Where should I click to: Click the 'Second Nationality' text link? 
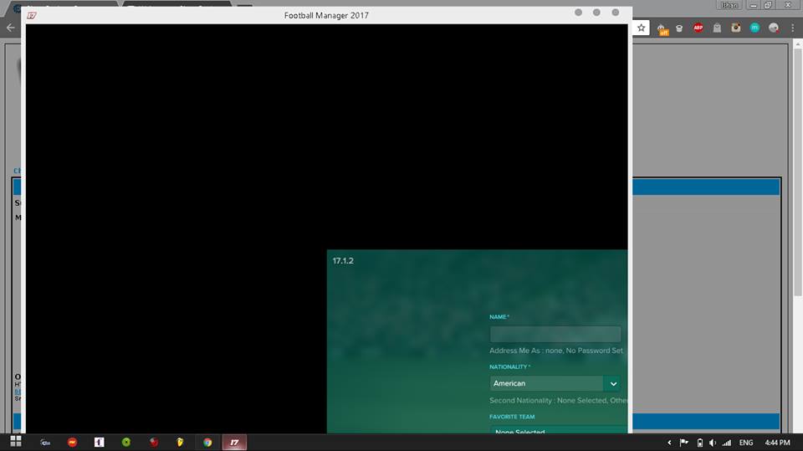tap(557, 401)
